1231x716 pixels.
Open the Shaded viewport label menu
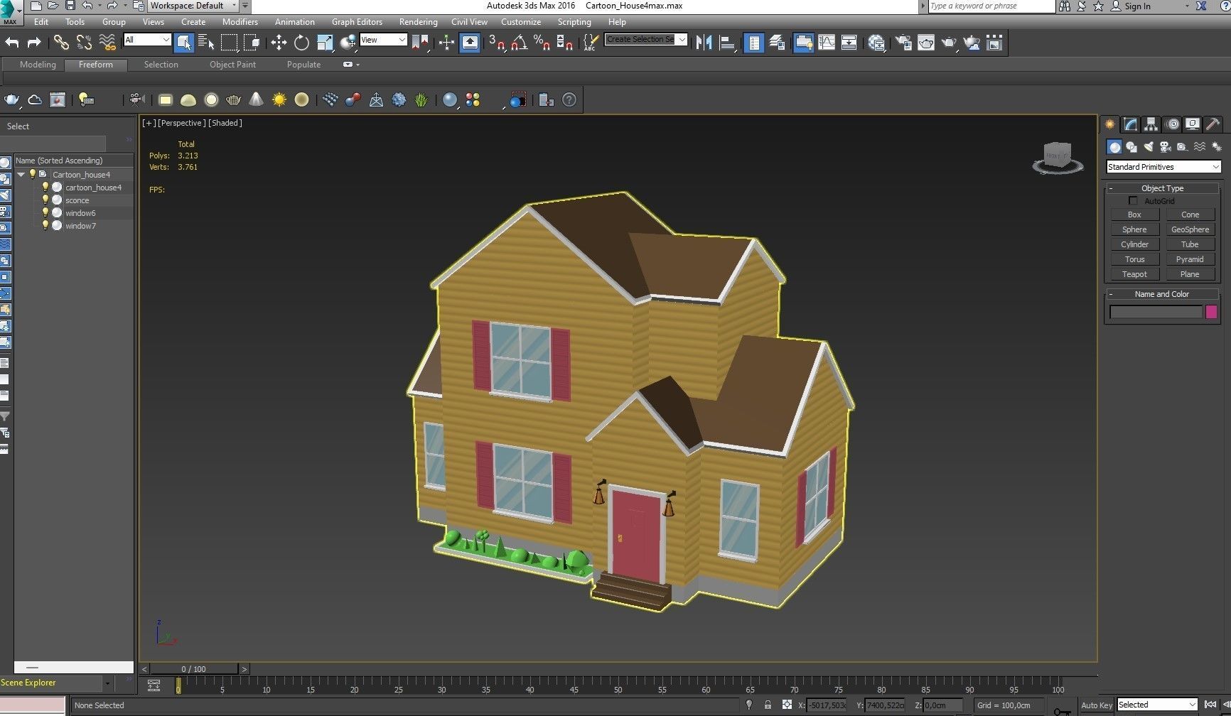pyautogui.click(x=225, y=123)
